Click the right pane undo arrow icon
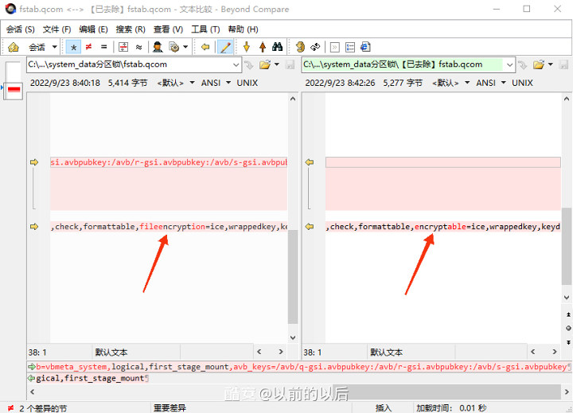 [x=523, y=64]
